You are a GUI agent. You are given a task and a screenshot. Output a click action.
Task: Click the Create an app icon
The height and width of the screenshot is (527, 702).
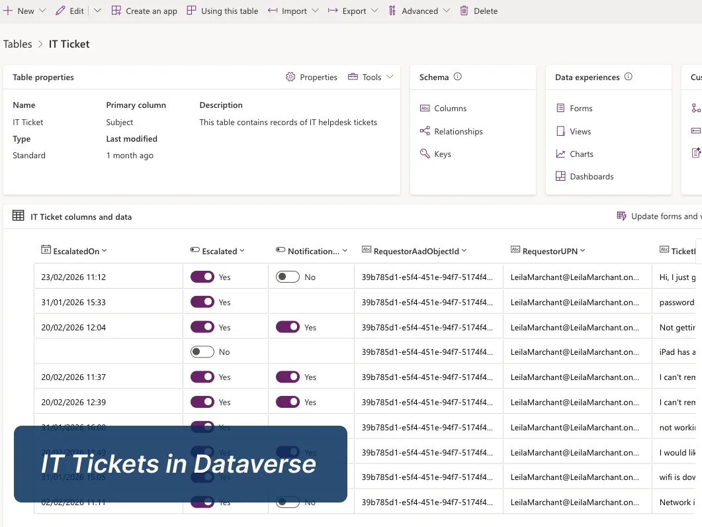point(116,11)
